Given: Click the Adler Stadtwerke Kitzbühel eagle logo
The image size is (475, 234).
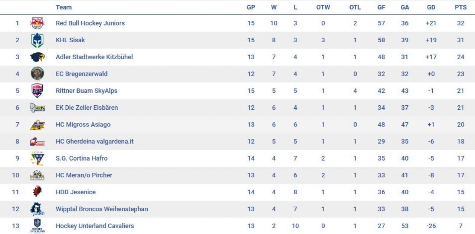Looking at the screenshot, I should (37, 57).
